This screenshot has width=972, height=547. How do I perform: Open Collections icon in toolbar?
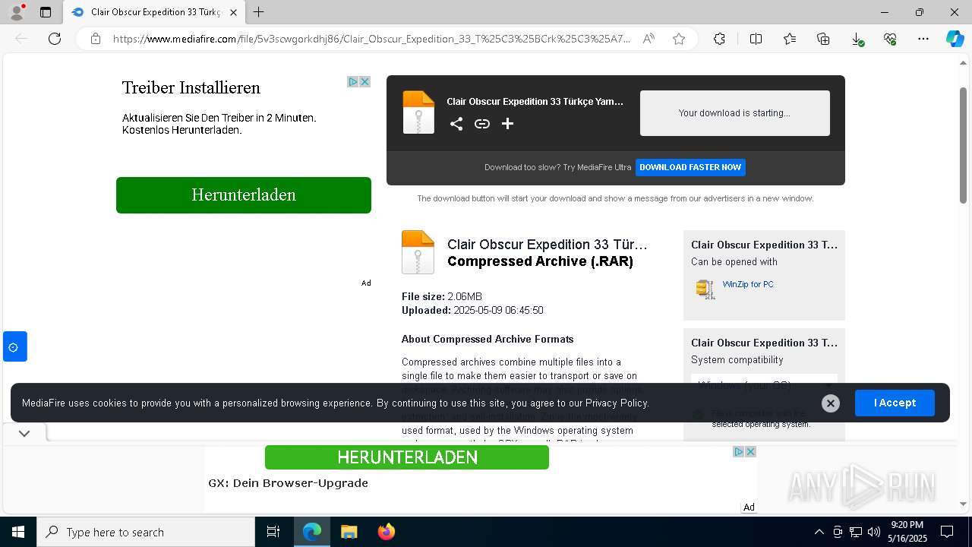823,39
